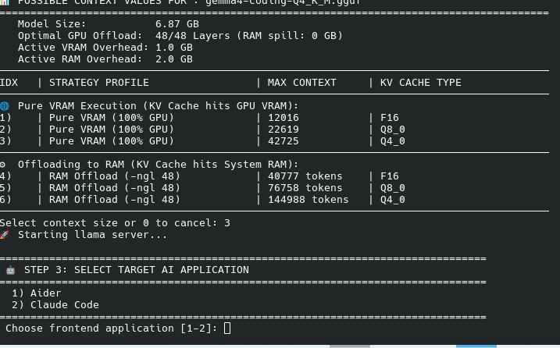This screenshot has height=348, width=560.
Task: Click the robot icon next to STEP 3
Action: pos(11,270)
